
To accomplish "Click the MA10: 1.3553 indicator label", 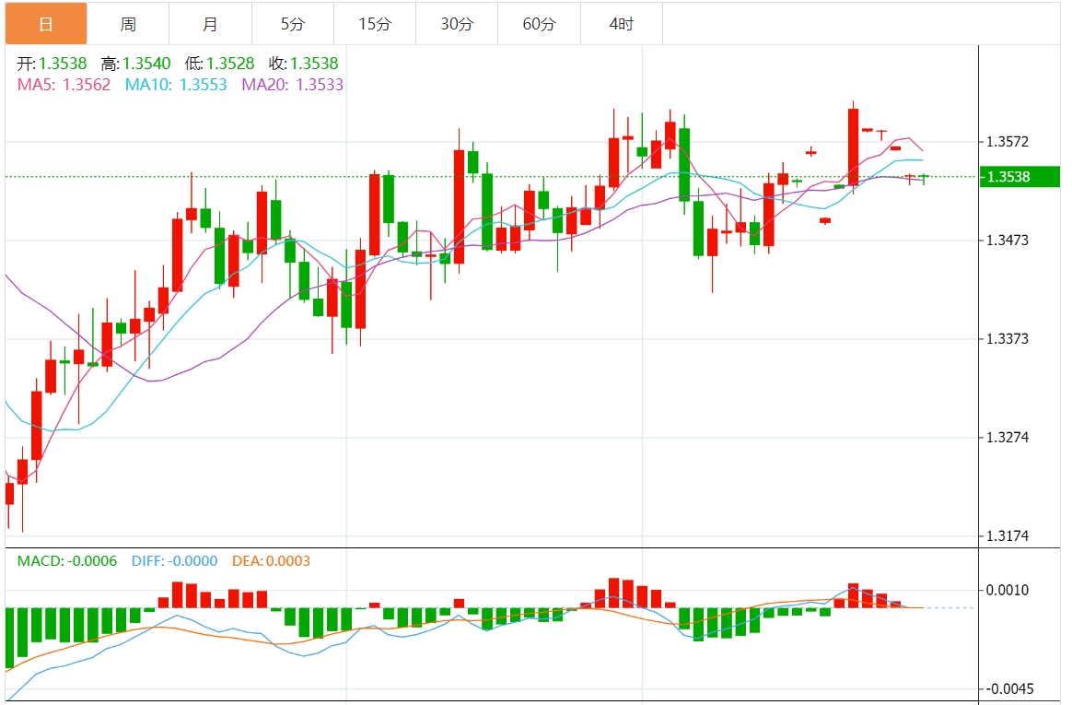I will click(x=176, y=85).
